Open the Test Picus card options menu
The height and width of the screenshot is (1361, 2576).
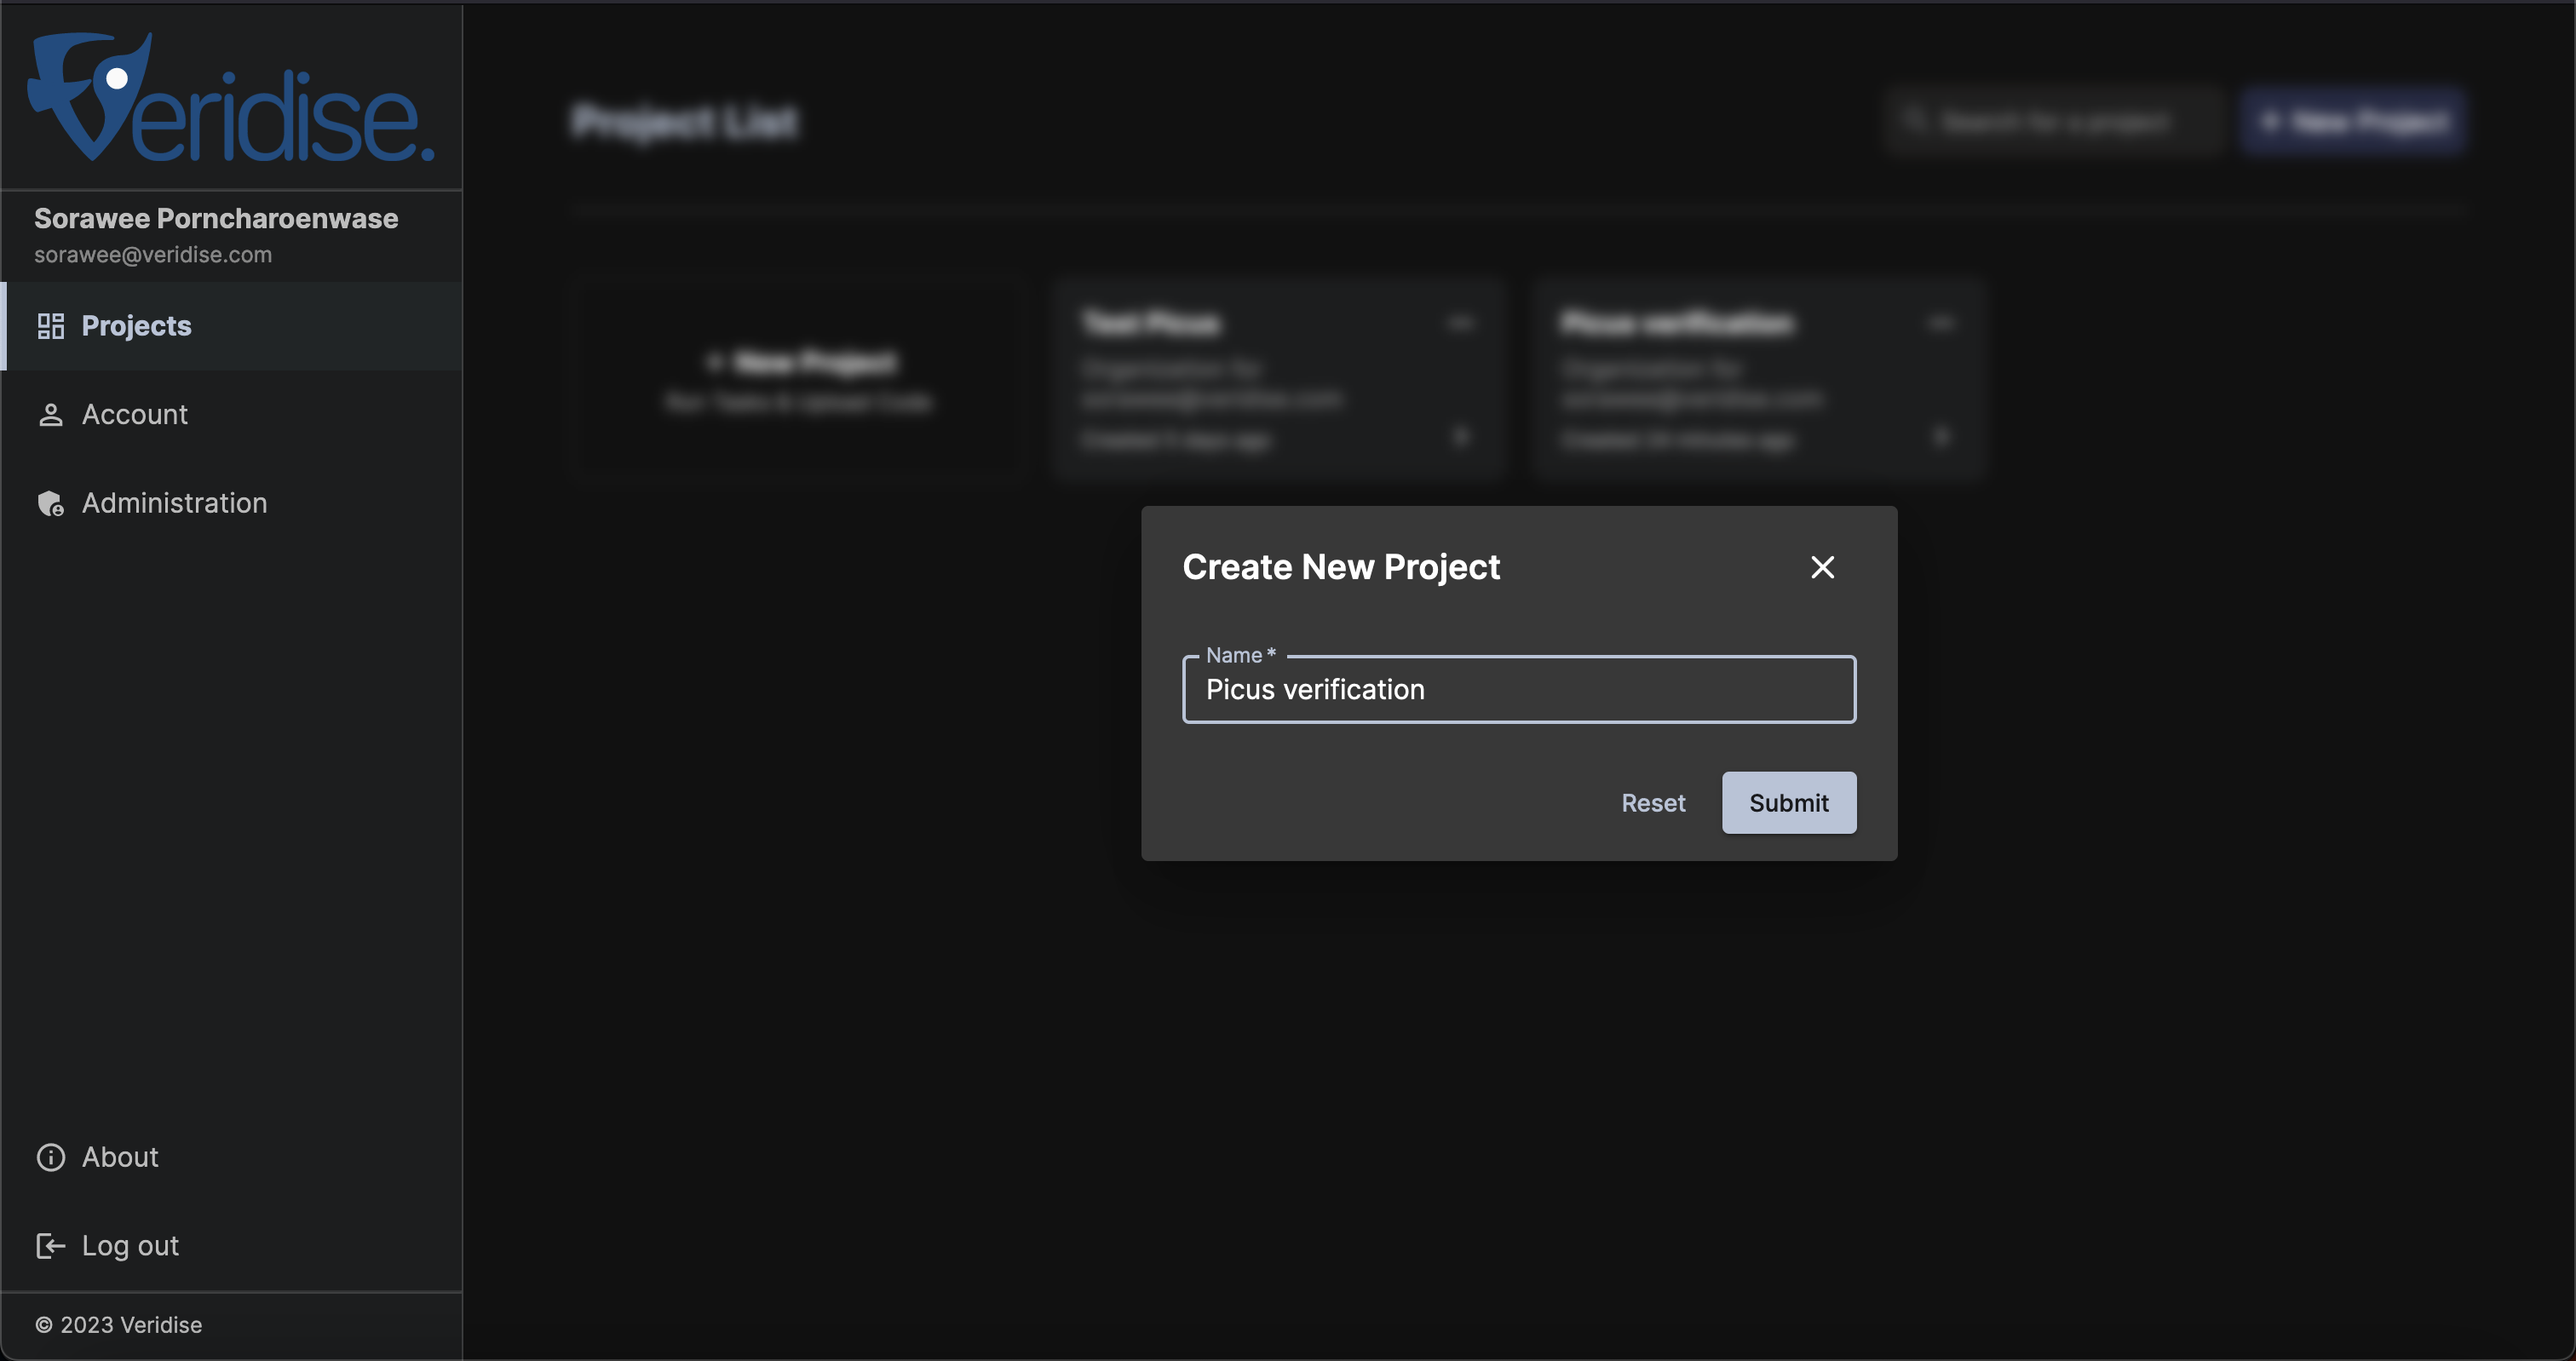pos(1461,323)
